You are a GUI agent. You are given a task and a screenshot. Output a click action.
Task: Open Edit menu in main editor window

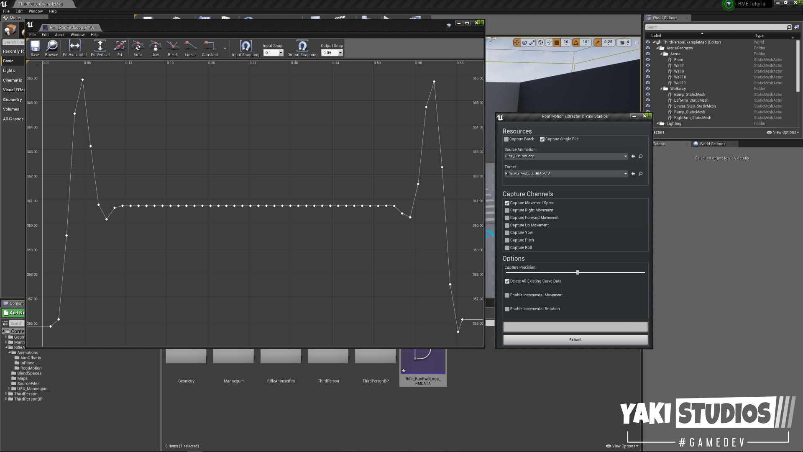point(19,11)
